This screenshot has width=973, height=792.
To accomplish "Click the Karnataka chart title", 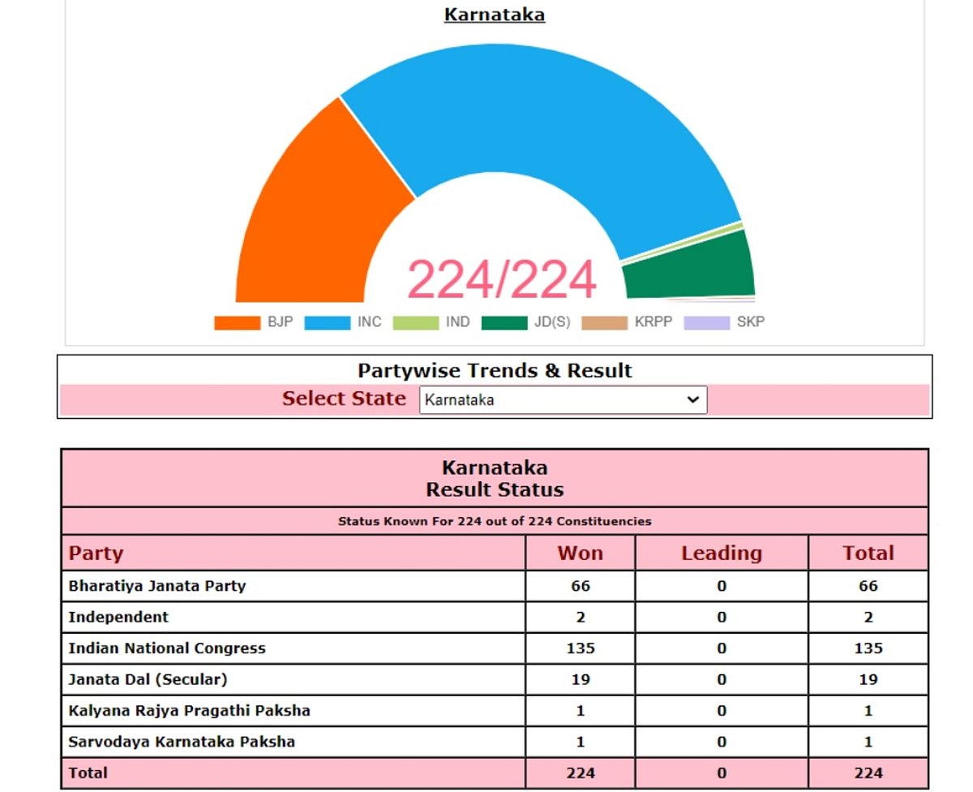I will pos(495,15).
